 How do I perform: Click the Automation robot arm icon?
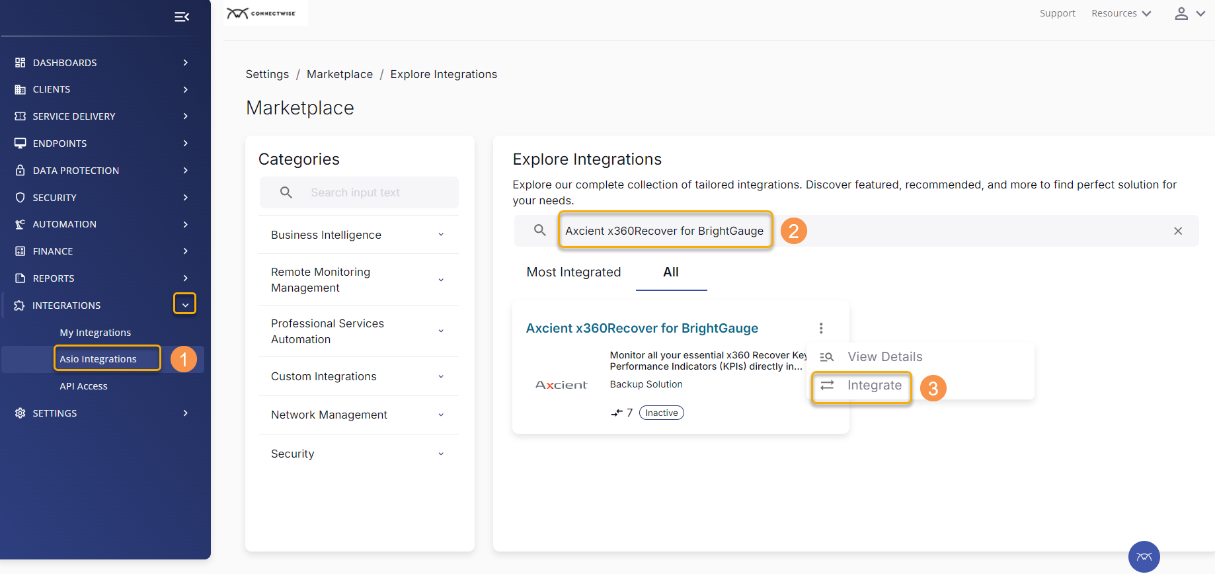coord(20,224)
